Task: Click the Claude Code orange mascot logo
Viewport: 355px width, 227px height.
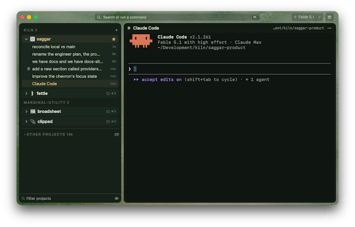Action: click(x=141, y=41)
